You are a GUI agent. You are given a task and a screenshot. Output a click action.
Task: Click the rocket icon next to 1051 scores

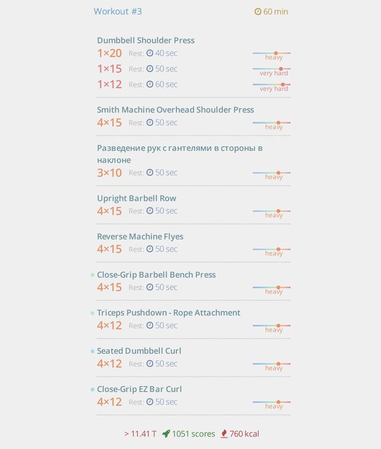point(166,434)
